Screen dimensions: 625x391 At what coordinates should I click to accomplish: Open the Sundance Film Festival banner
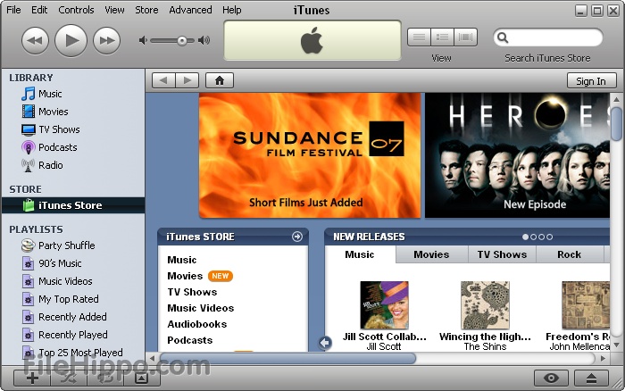[x=310, y=155]
